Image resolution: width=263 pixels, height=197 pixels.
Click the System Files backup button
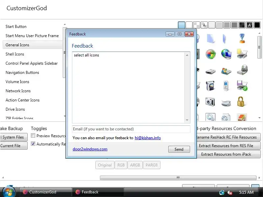coord(13,137)
